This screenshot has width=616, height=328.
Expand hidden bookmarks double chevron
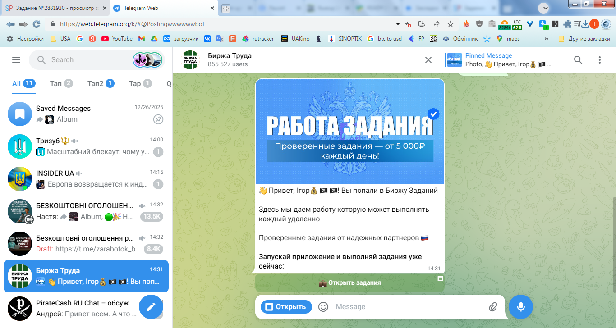[x=547, y=39]
